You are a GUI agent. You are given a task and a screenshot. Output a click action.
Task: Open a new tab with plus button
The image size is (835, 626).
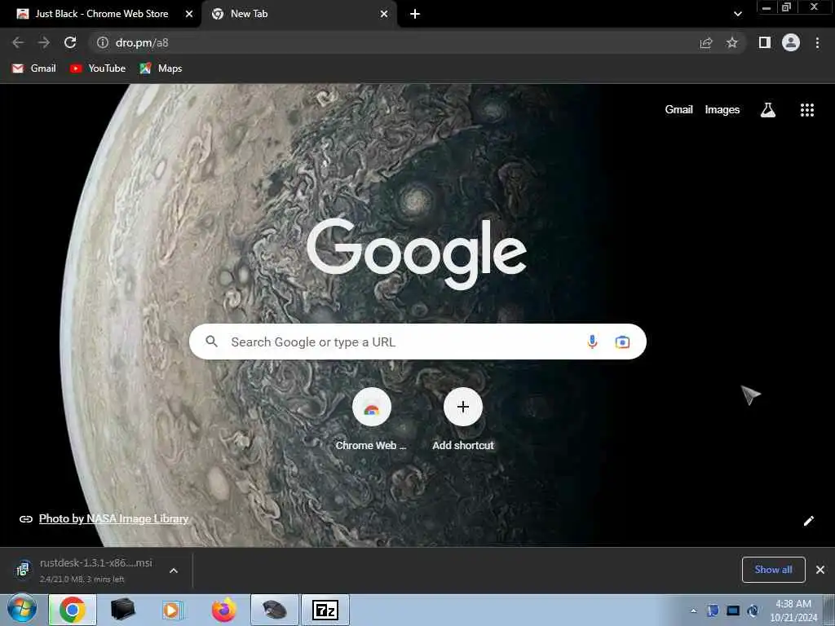coord(415,14)
